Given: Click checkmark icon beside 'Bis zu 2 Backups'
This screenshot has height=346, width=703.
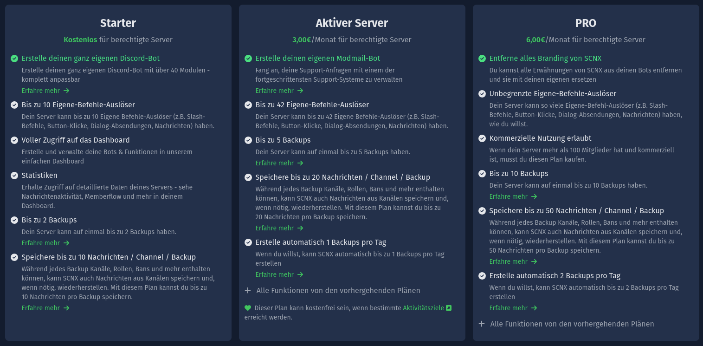Looking at the screenshot, I should (14, 220).
